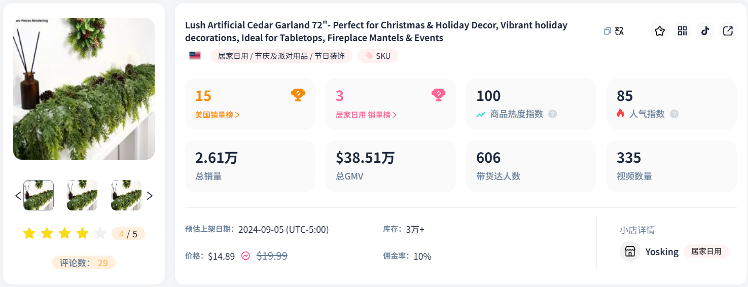Copy the product title with copy icon
The image size is (748, 287).
point(607,31)
